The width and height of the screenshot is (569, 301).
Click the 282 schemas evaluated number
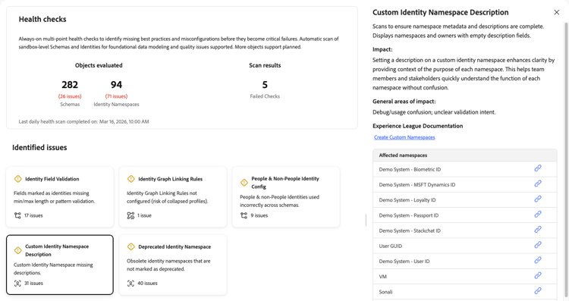[x=70, y=84]
